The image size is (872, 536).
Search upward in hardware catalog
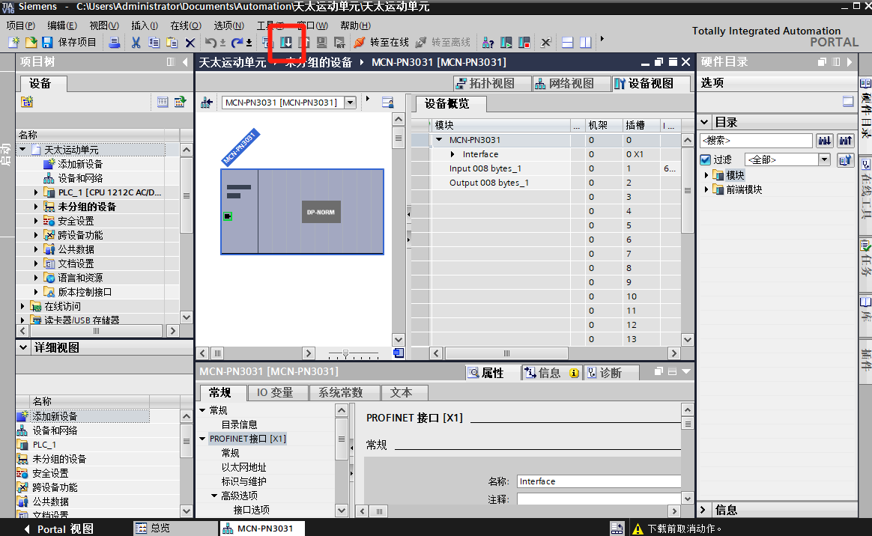pos(846,141)
